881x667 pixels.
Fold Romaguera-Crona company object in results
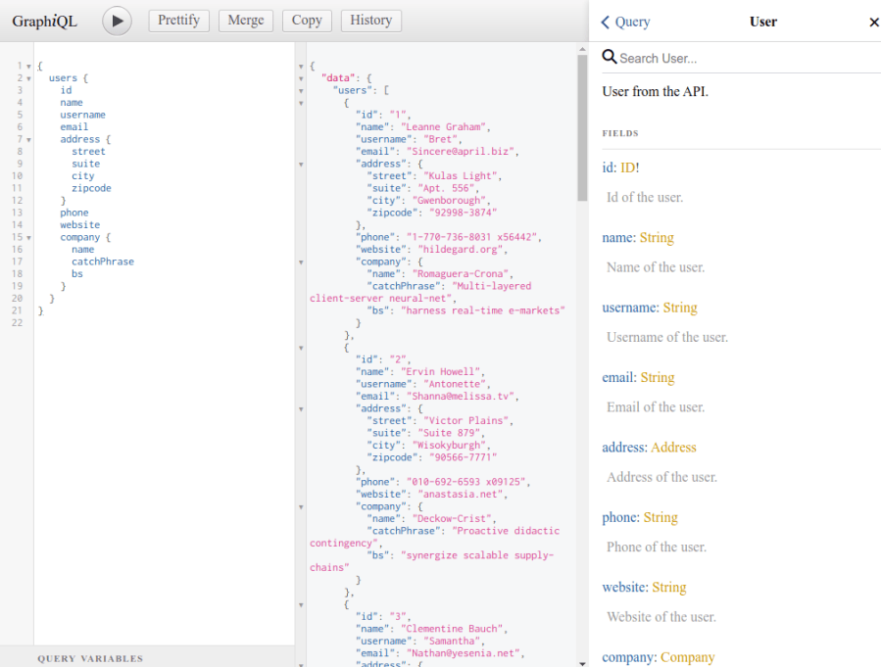301,262
